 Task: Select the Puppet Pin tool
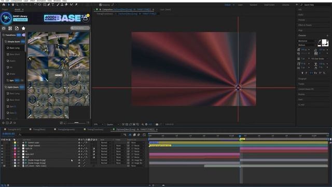click(76, 5)
